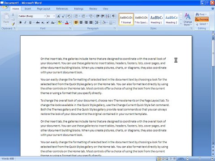Toggle Subscript formatting
Image resolution: width=215 pixels, height=161 pixels.
(43, 22)
